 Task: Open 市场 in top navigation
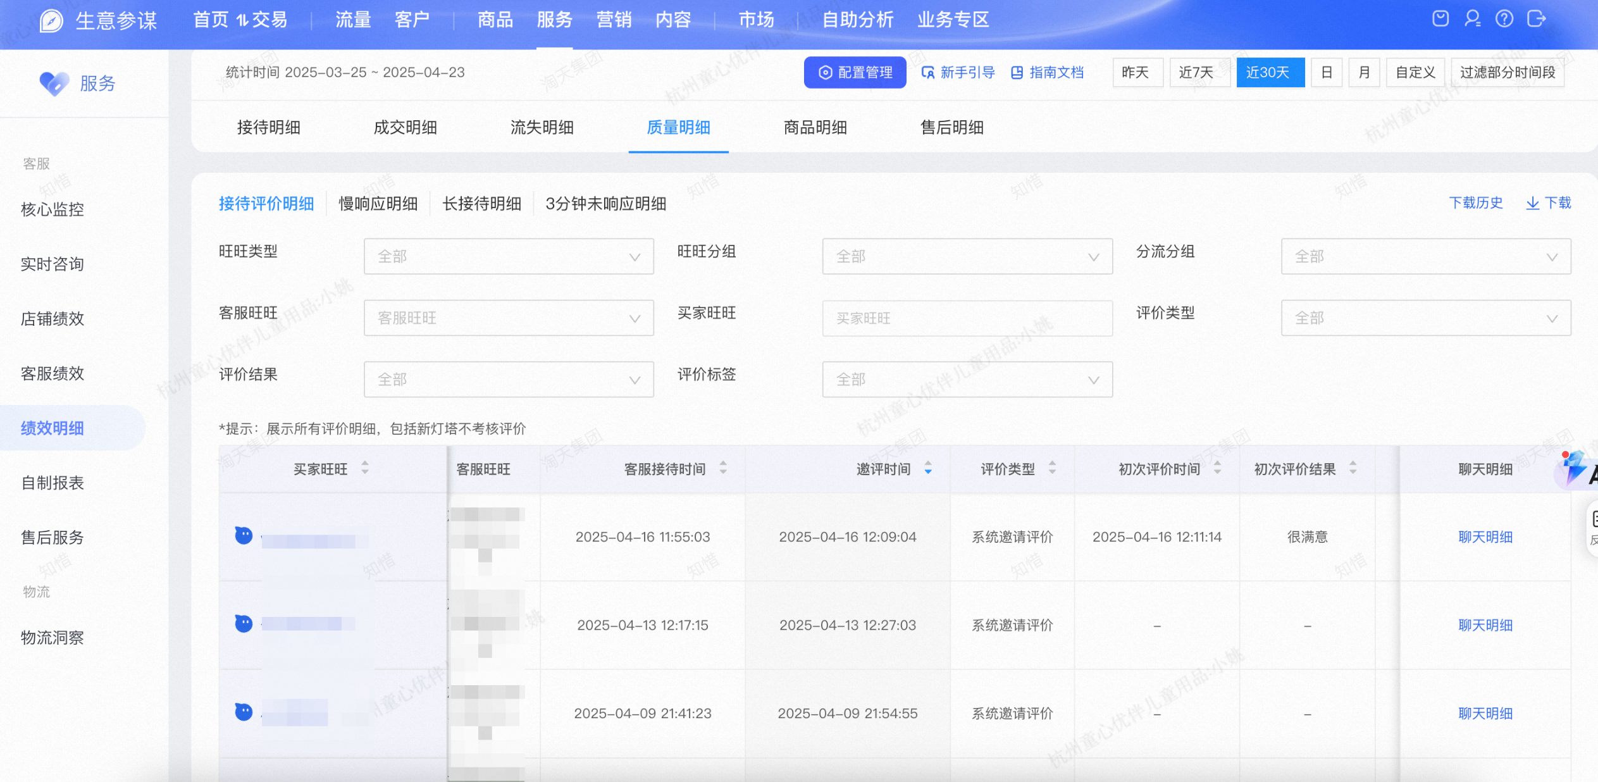[757, 20]
